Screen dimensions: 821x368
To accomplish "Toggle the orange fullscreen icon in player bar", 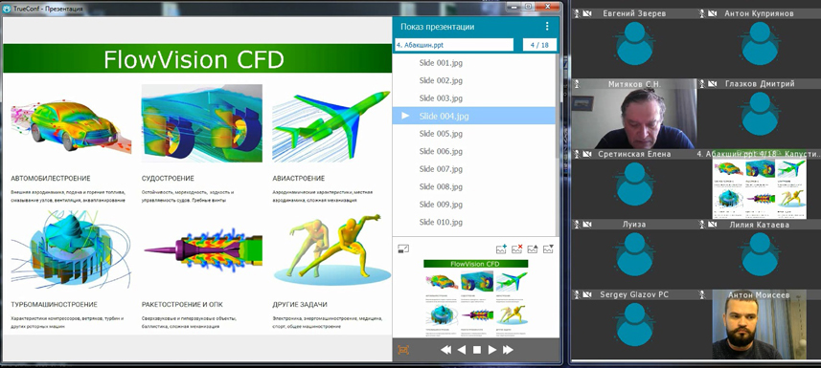I will pos(403,350).
